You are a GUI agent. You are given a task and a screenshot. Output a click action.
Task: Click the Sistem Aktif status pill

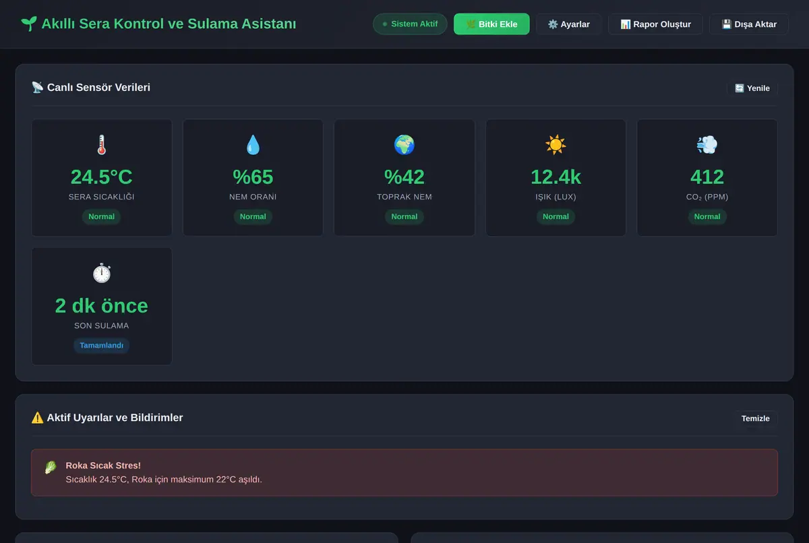(410, 24)
